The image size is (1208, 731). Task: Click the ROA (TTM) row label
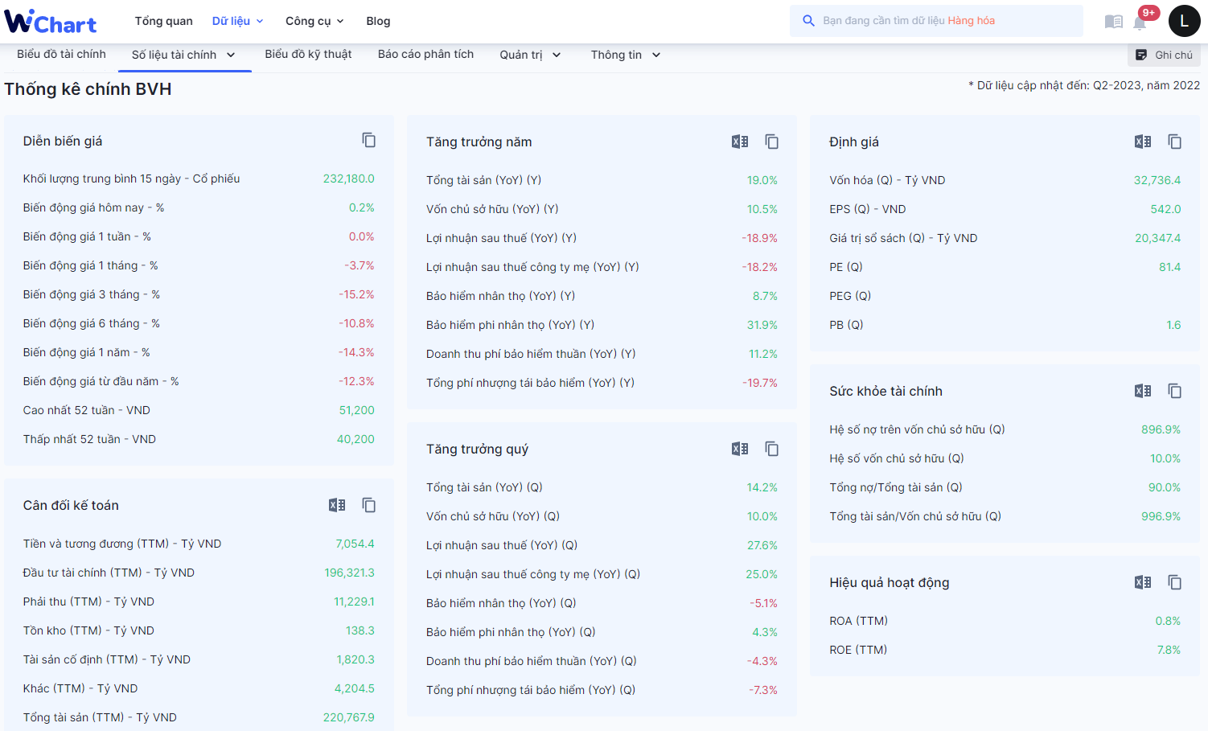[858, 621]
